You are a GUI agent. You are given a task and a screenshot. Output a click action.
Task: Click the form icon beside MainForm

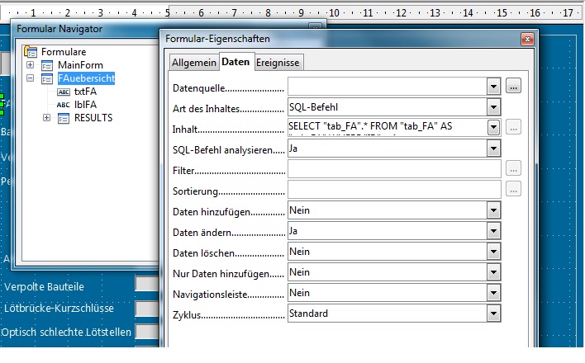click(48, 65)
